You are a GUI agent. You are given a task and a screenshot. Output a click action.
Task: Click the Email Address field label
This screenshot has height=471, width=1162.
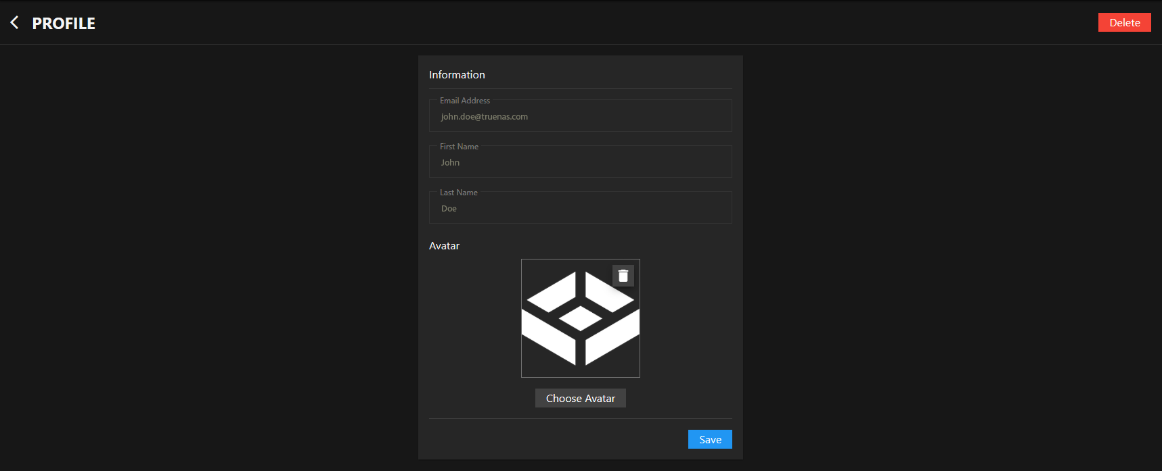(x=465, y=101)
